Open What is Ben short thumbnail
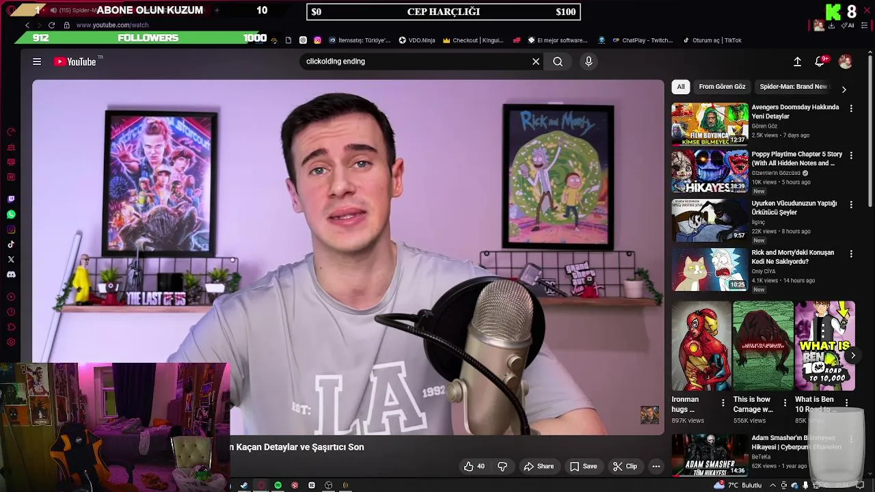The height and width of the screenshot is (492, 875). tap(824, 346)
